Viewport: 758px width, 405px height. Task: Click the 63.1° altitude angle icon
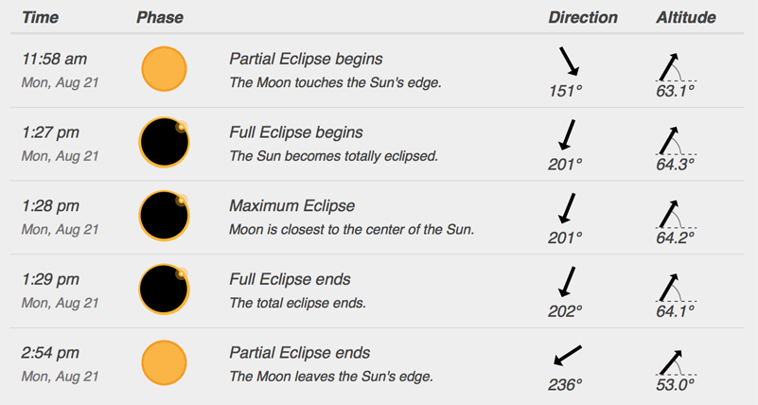click(676, 67)
